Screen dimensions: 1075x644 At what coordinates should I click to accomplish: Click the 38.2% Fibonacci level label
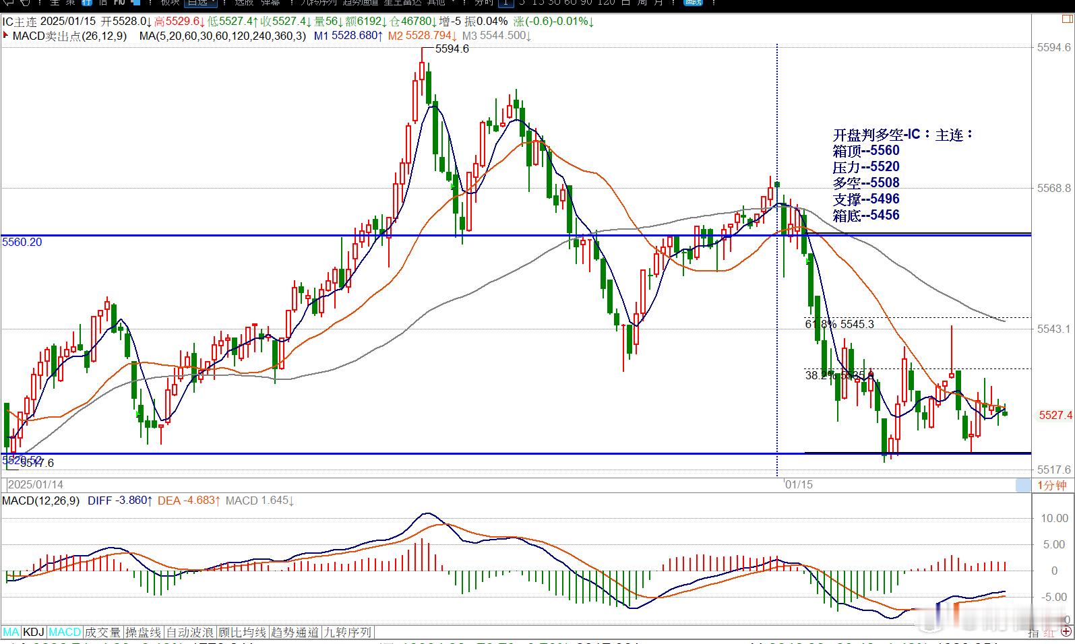coord(840,375)
